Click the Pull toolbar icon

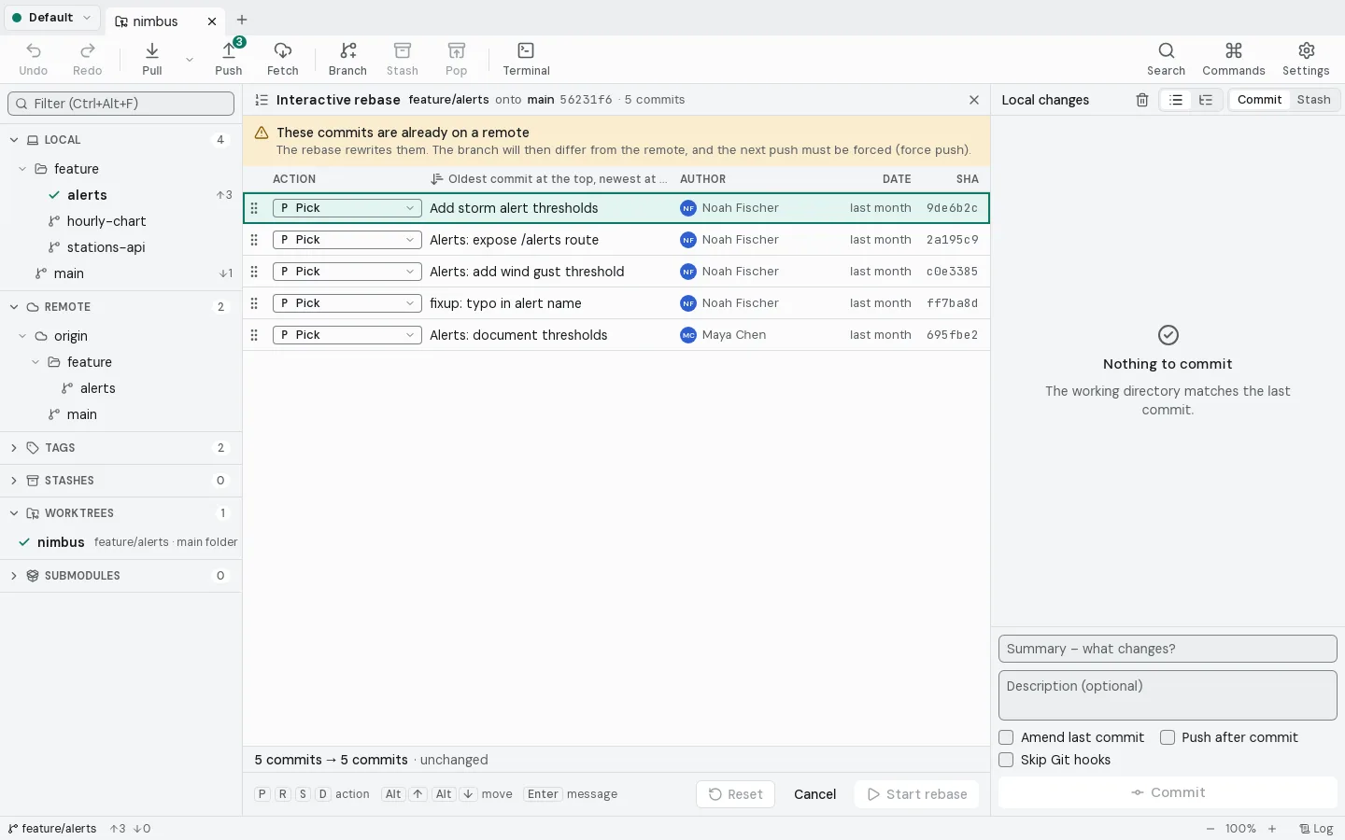pyautogui.click(x=152, y=59)
